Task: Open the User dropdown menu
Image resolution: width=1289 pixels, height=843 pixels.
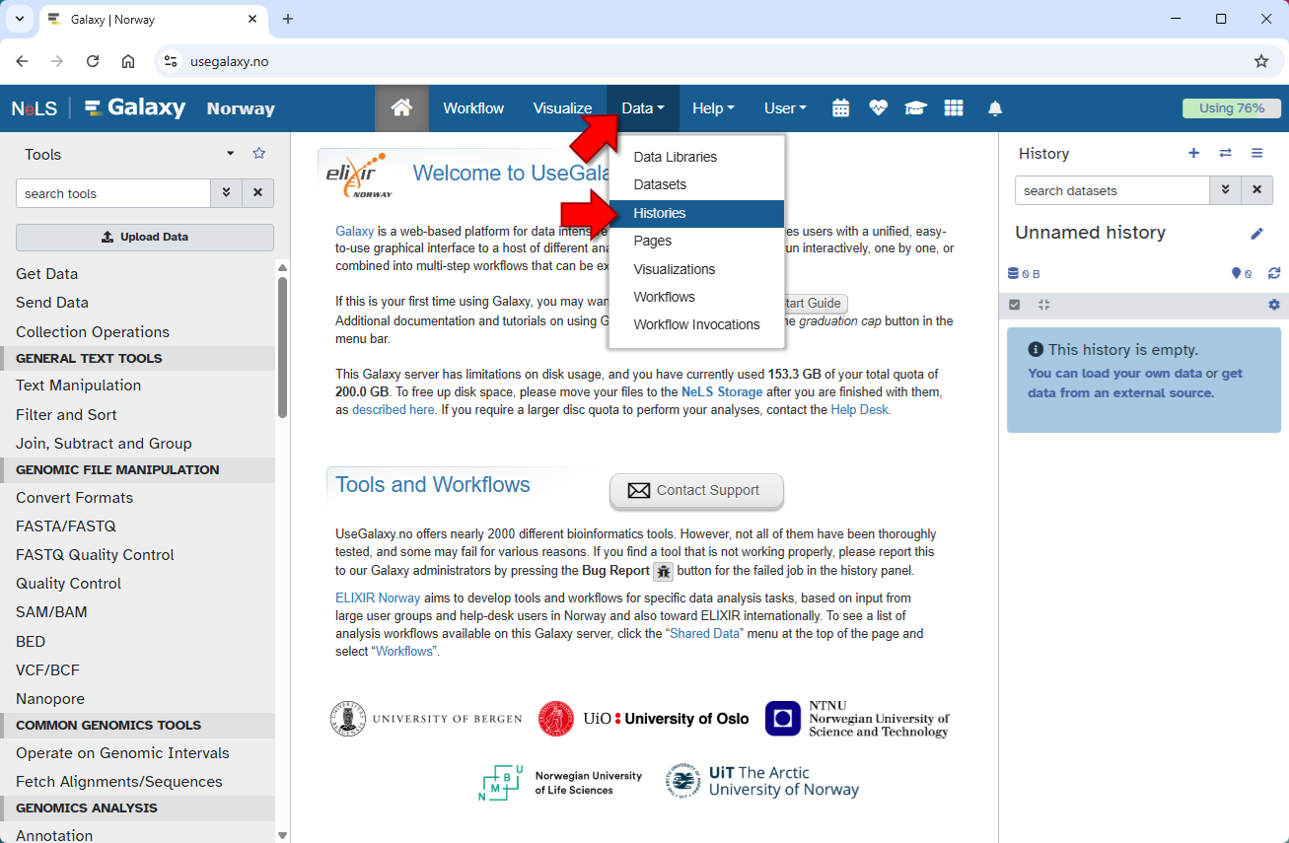Action: (785, 108)
